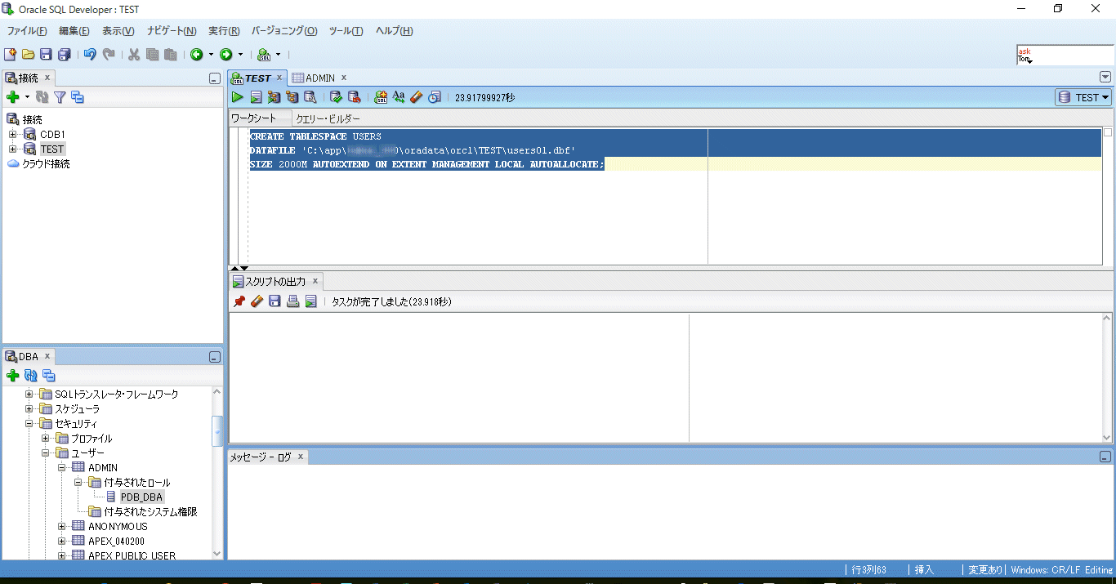
Task: Click the SQL Tuning Advisor icon
Action: (310, 97)
